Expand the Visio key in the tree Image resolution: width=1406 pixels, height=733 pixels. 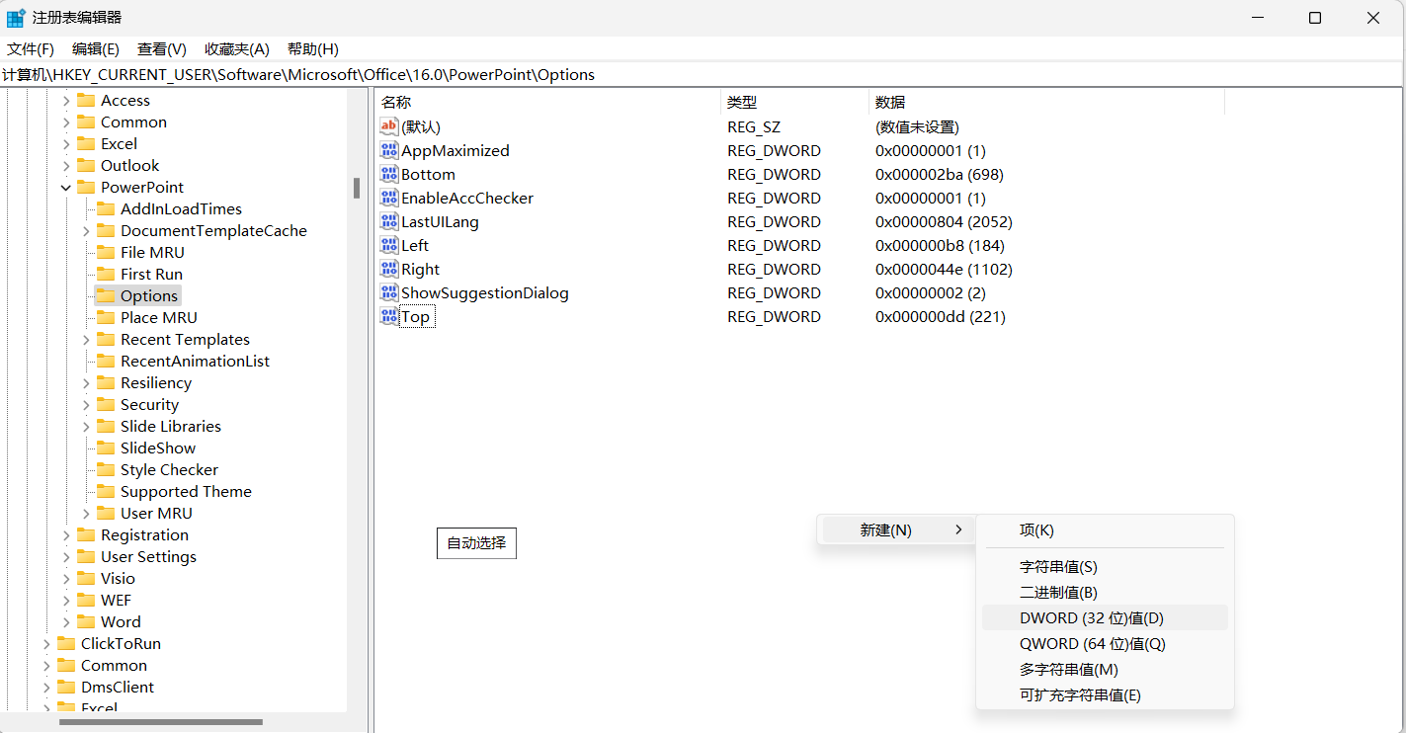pyautogui.click(x=66, y=578)
